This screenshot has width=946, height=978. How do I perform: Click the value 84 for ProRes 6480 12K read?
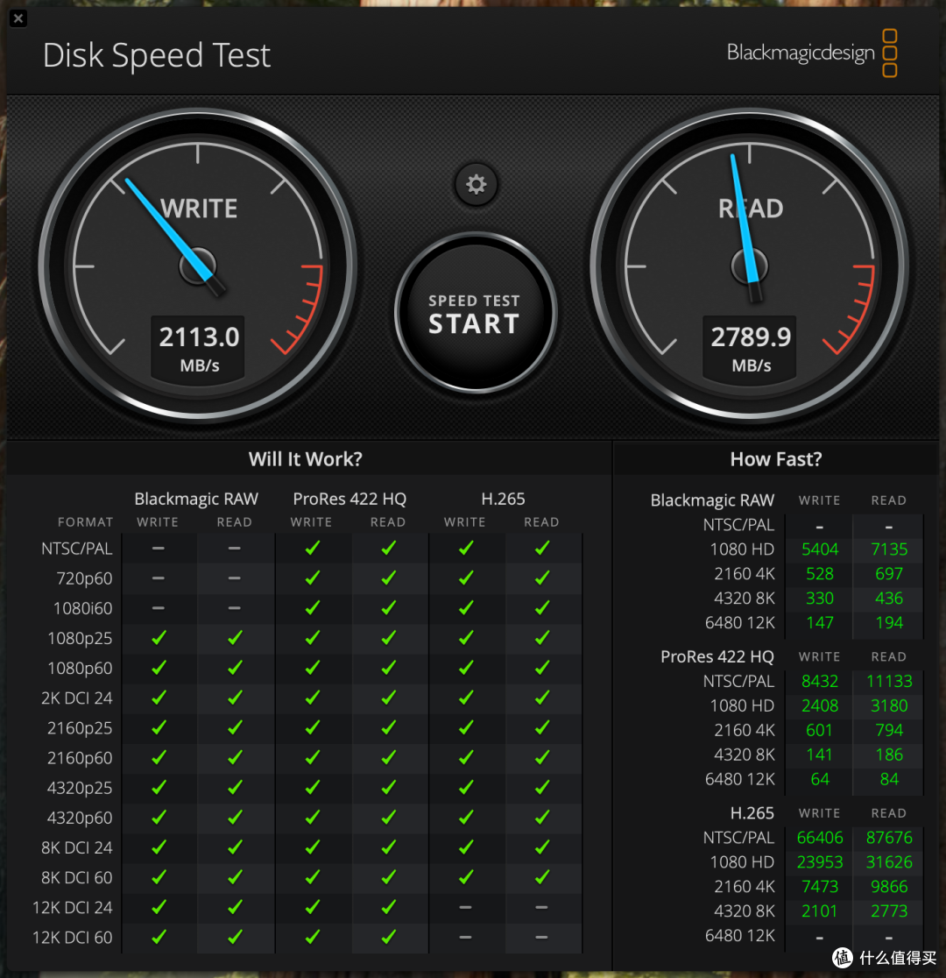(889, 780)
